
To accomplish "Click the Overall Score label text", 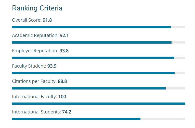I will (27, 20).
